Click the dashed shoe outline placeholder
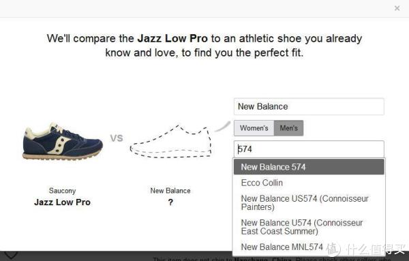 point(171,142)
